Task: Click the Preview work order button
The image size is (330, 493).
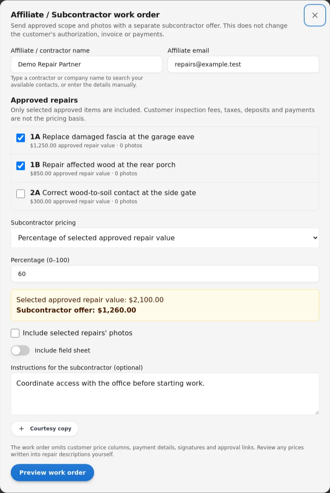Action: coord(52,472)
